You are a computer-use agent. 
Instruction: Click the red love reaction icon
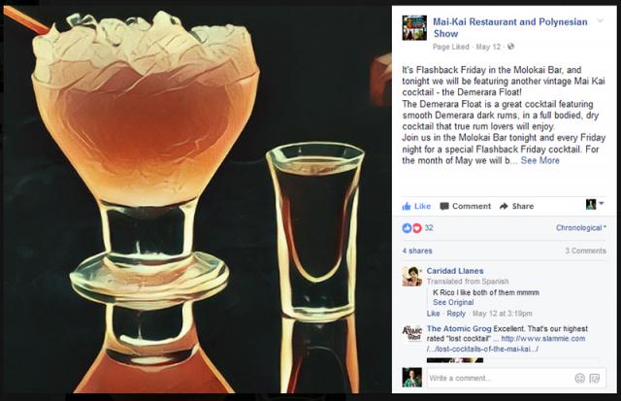(416, 228)
